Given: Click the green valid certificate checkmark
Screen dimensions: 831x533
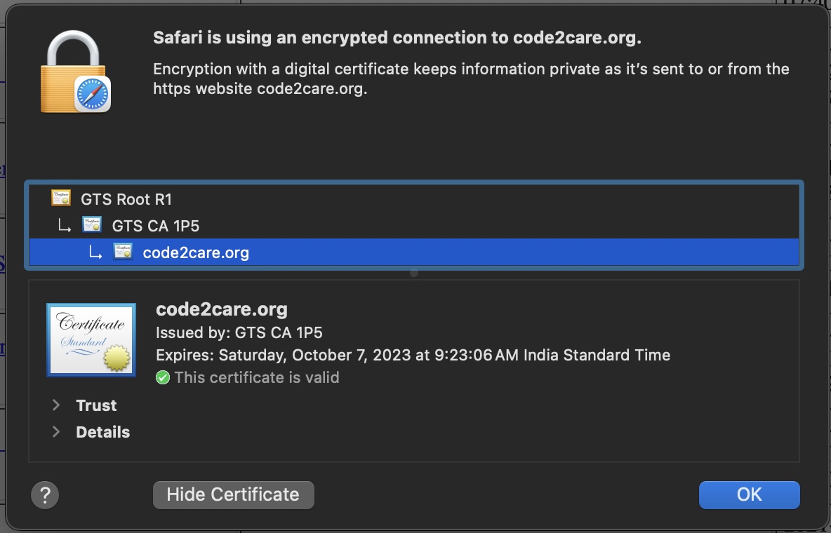Looking at the screenshot, I should (x=162, y=377).
